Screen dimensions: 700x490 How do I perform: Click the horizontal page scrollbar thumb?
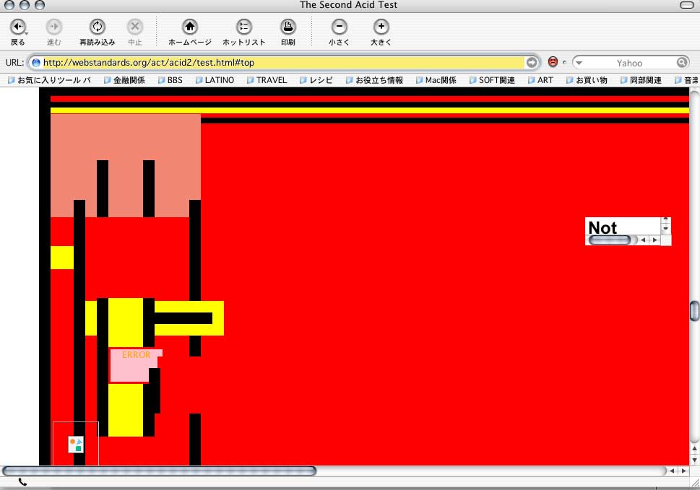coord(160,471)
